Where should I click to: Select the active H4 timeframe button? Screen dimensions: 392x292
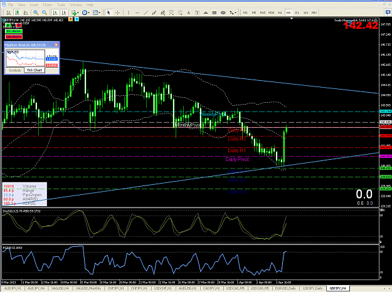click(289, 13)
